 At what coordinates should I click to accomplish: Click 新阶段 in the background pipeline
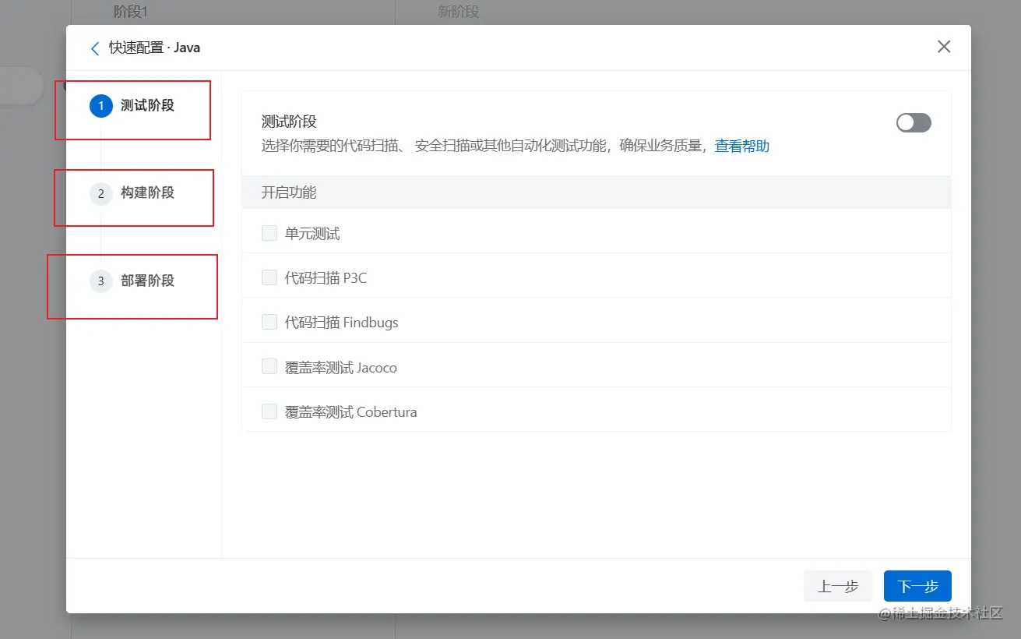pyautogui.click(x=459, y=12)
